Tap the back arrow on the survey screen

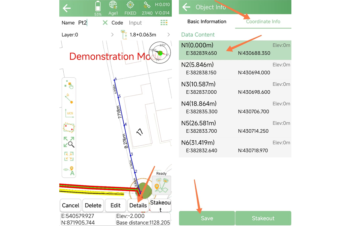pos(67,8)
